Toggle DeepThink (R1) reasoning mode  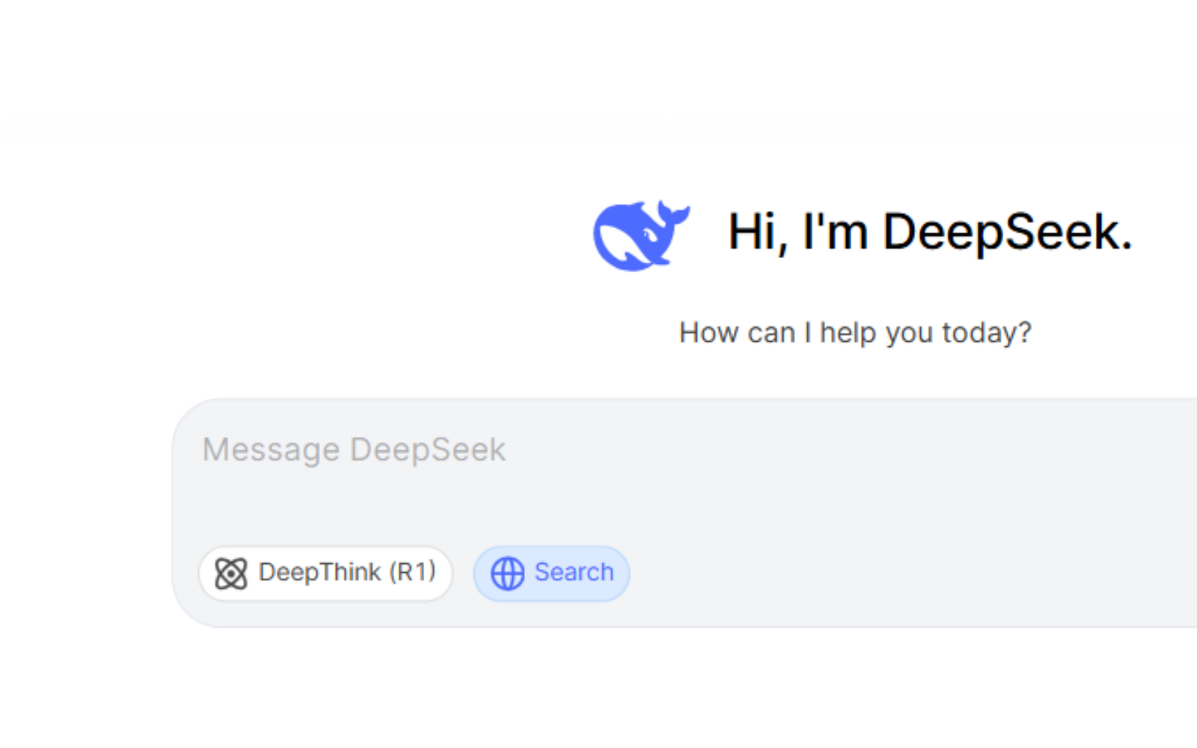(x=325, y=574)
